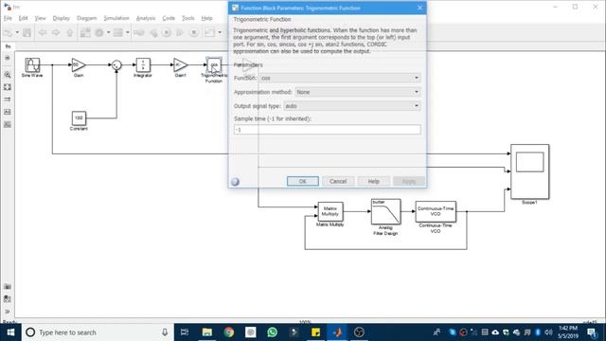The image size is (606, 341).
Task: Open File Explorer from the taskbar
Action: pos(207,332)
